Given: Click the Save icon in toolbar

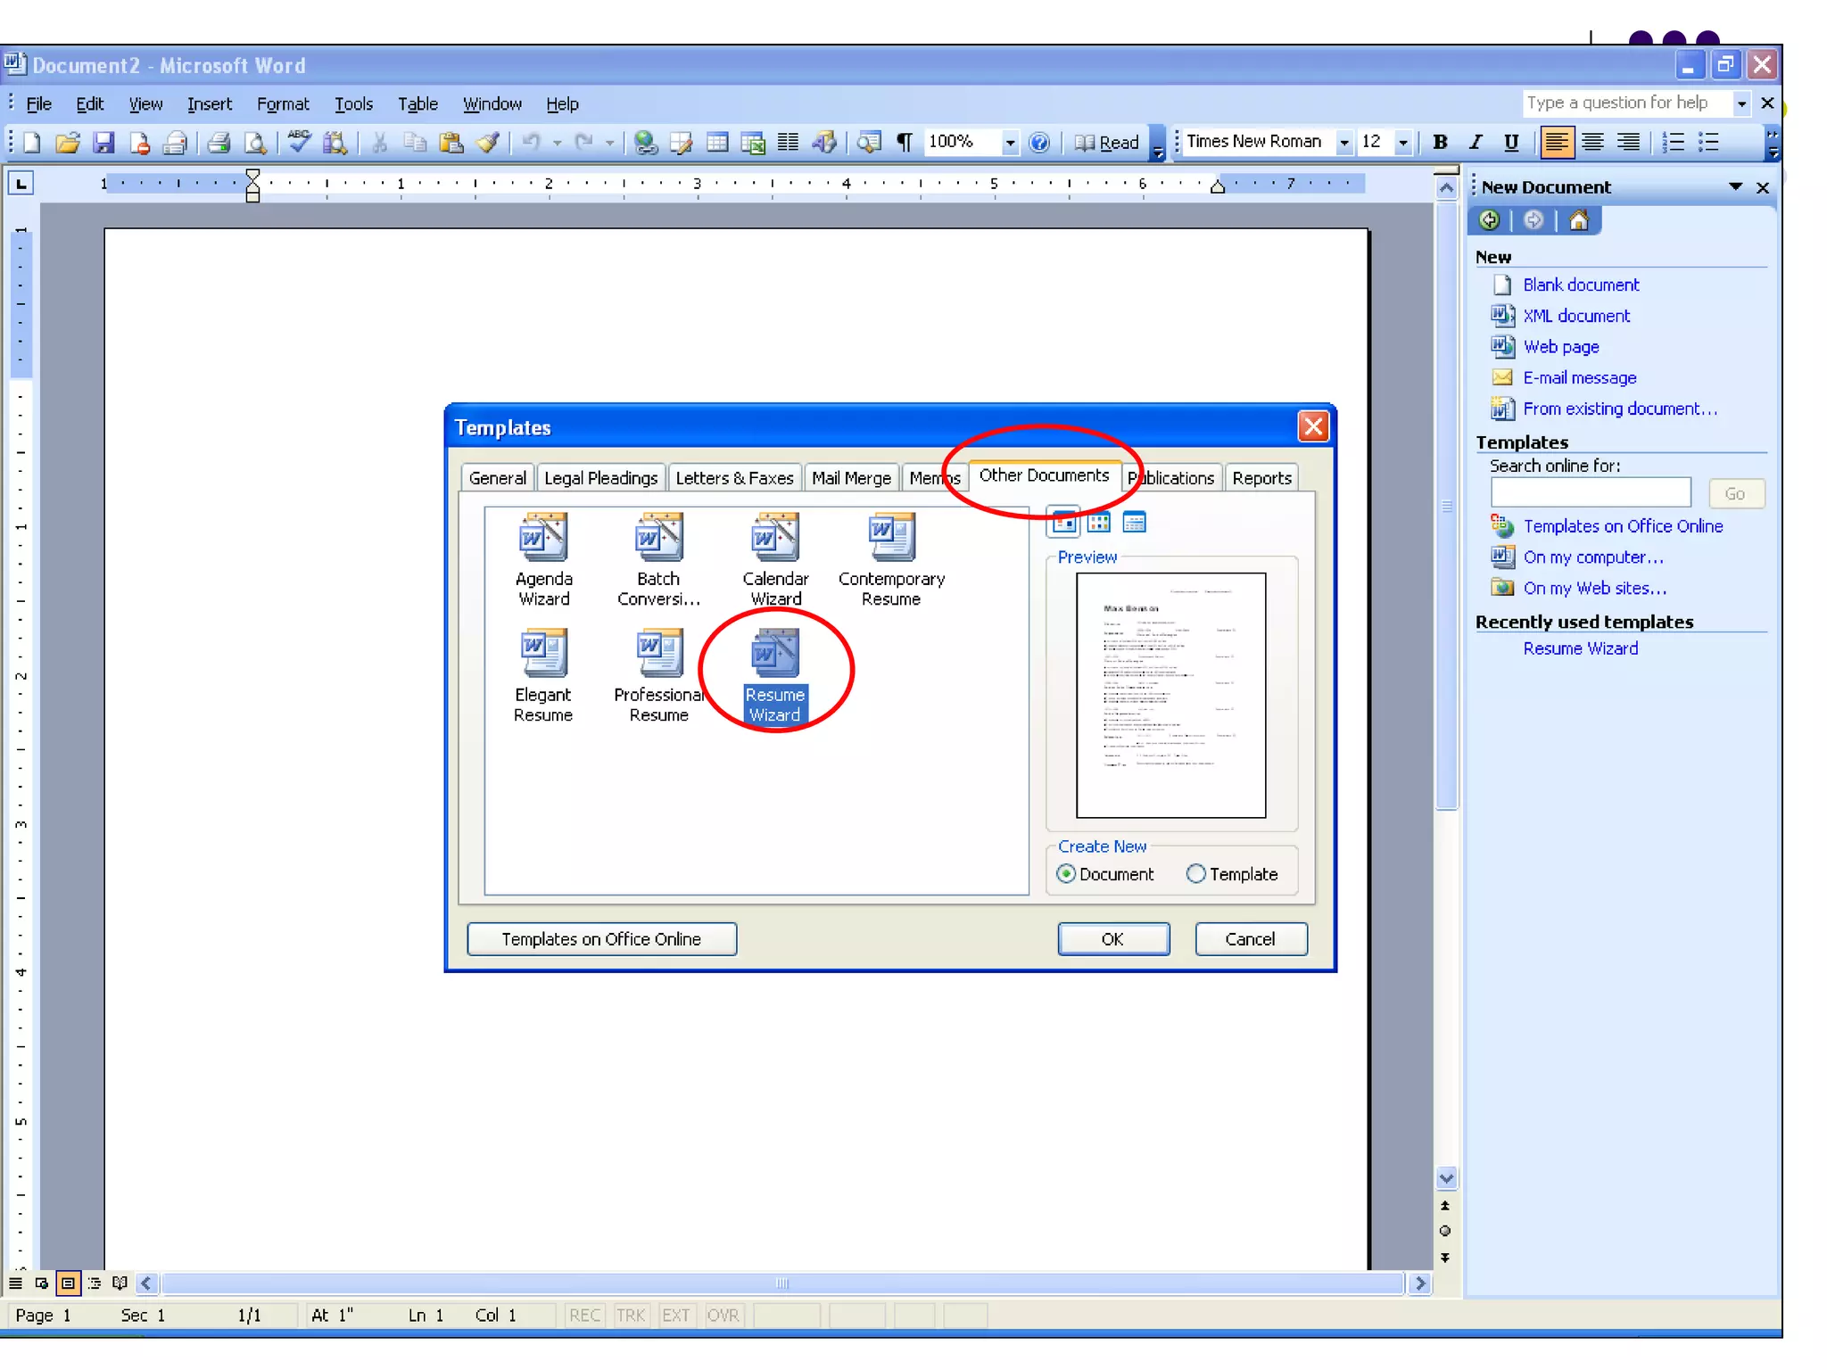Looking at the screenshot, I should 104,143.
